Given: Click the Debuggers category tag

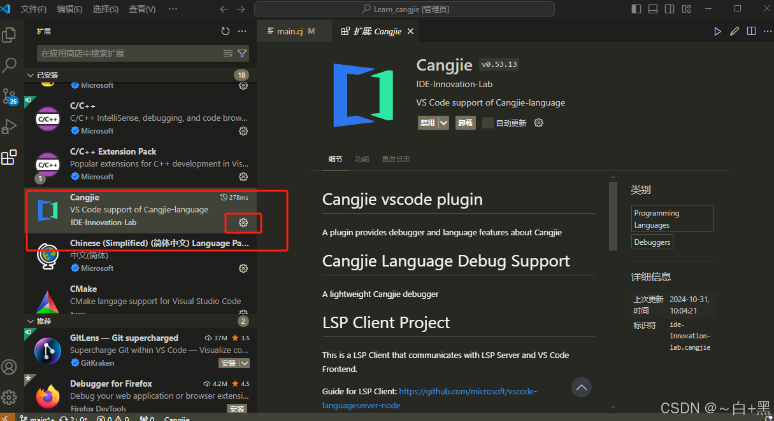Looking at the screenshot, I should (652, 242).
